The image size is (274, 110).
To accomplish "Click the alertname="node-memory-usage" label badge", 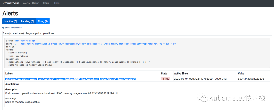I will tap(21, 79).
